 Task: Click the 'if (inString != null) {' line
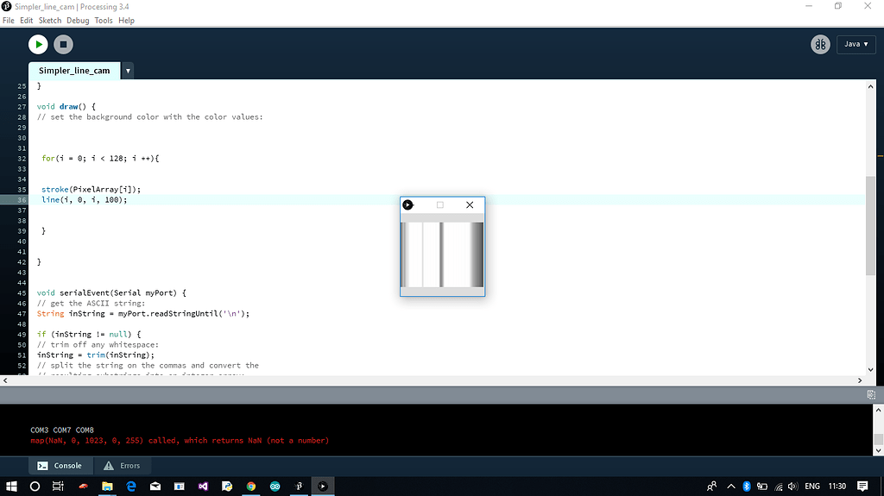[89, 334]
